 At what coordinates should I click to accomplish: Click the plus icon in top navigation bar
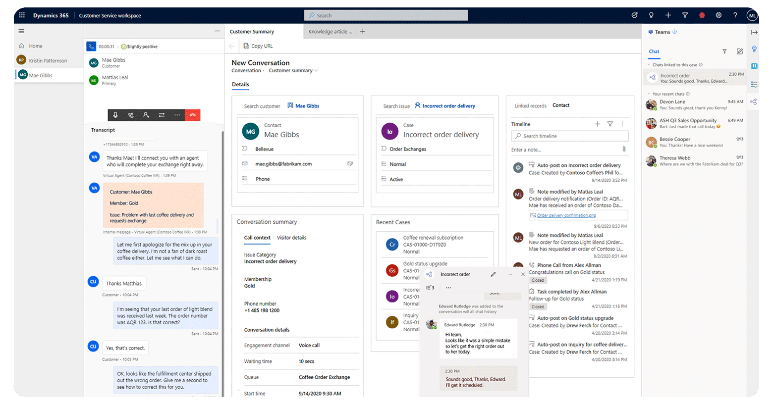pos(668,15)
